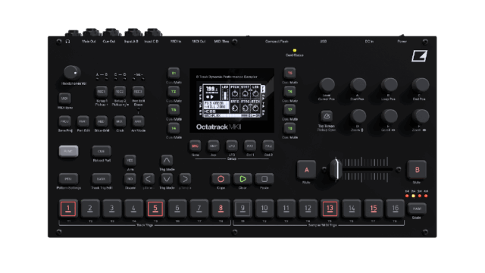Decline with the NO button

pos(130,179)
